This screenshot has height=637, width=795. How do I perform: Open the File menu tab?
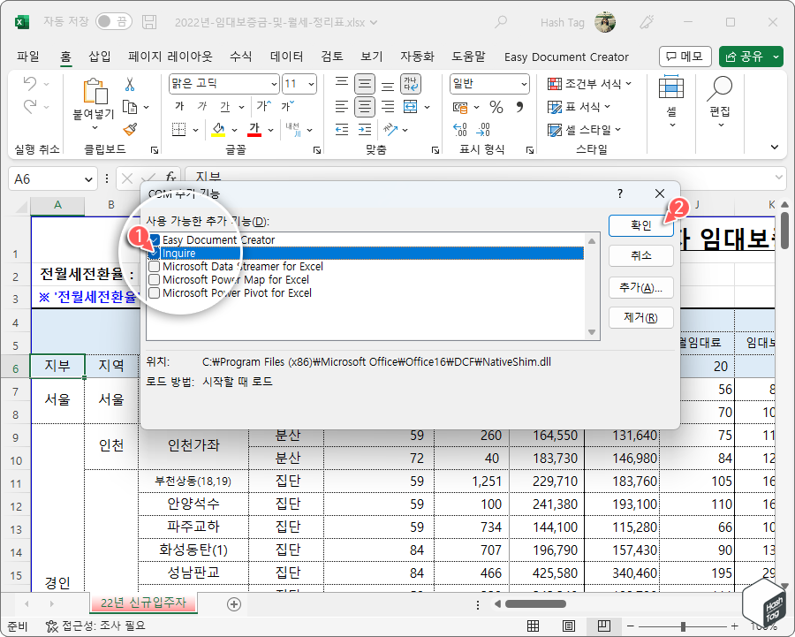28,57
